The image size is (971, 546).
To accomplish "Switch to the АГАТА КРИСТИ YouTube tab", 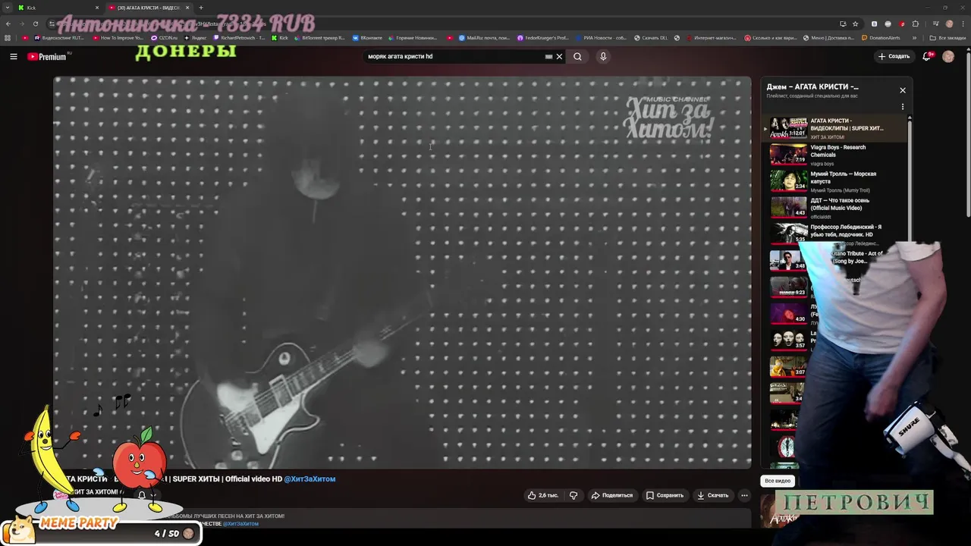I will pyautogui.click(x=148, y=8).
